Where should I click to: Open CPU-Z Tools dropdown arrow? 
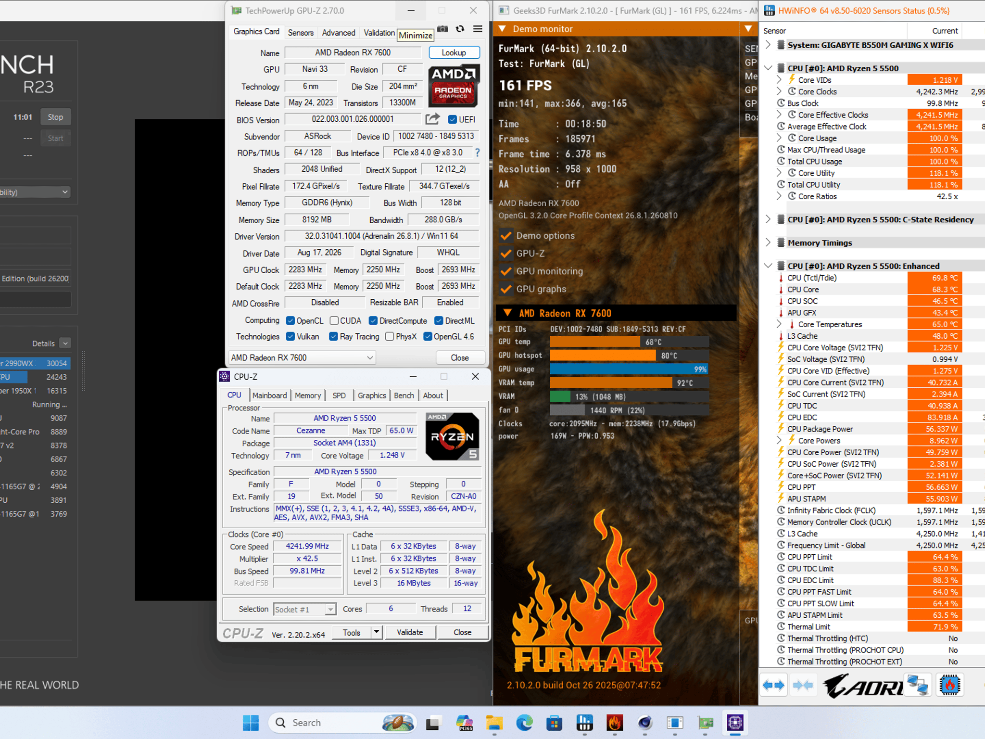pyautogui.click(x=377, y=632)
